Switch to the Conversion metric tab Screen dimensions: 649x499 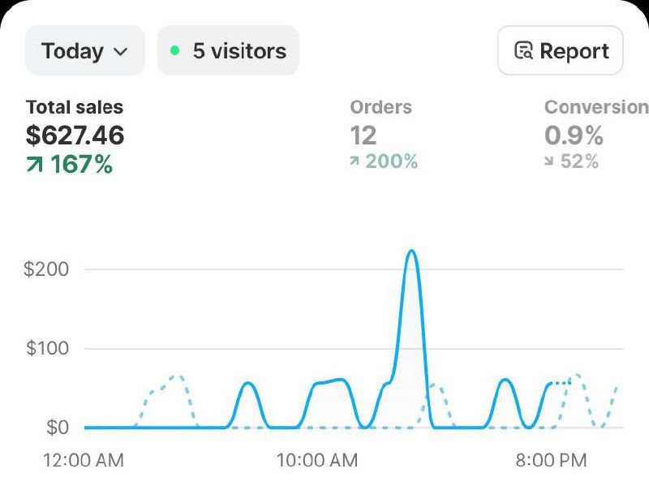click(x=595, y=107)
